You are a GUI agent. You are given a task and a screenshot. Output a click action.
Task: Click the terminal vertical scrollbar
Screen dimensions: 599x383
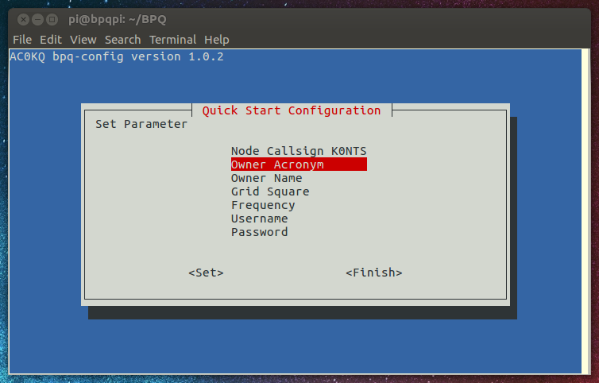(x=585, y=211)
